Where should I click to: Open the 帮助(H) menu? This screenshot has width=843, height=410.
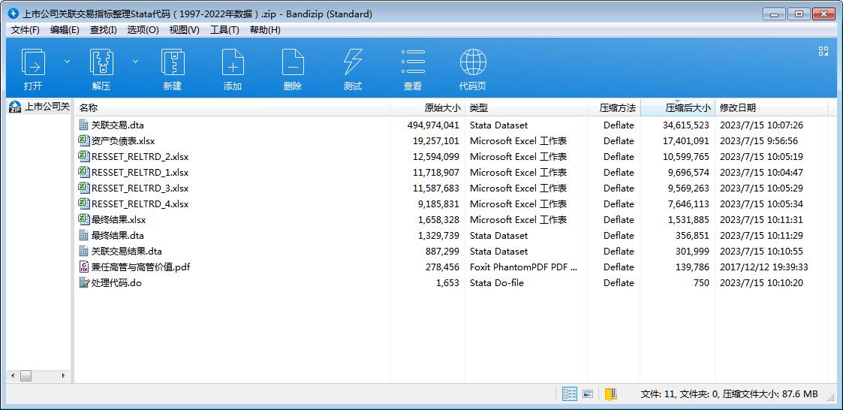(265, 30)
